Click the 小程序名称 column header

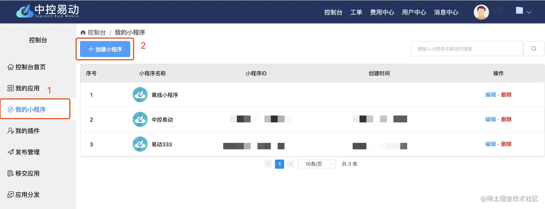(x=152, y=73)
